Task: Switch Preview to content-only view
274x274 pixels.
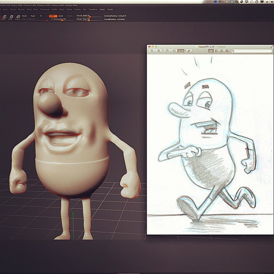Action: (211, 51)
